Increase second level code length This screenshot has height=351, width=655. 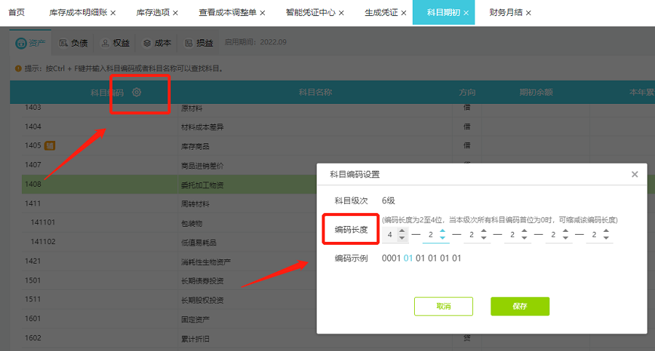tap(442, 230)
